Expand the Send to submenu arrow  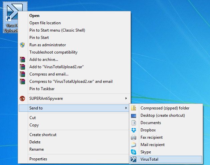point(126,108)
